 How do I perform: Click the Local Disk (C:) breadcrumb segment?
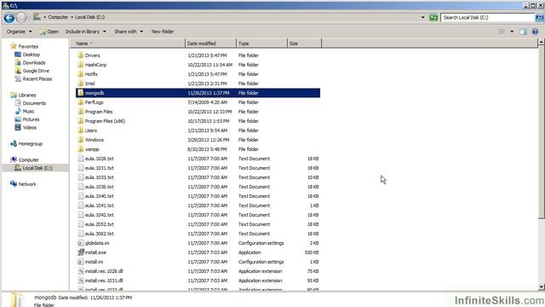(90, 17)
